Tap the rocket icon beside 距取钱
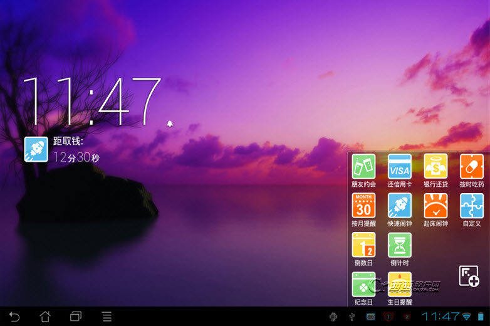This screenshot has height=326, width=490. [x=36, y=149]
